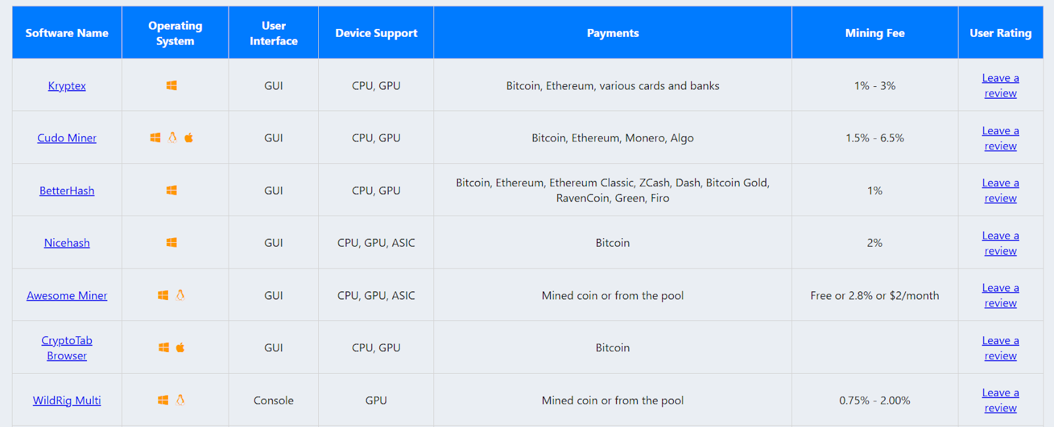The image size is (1054, 427).
Task: Leave a review for Kryptex
Action: (1000, 86)
